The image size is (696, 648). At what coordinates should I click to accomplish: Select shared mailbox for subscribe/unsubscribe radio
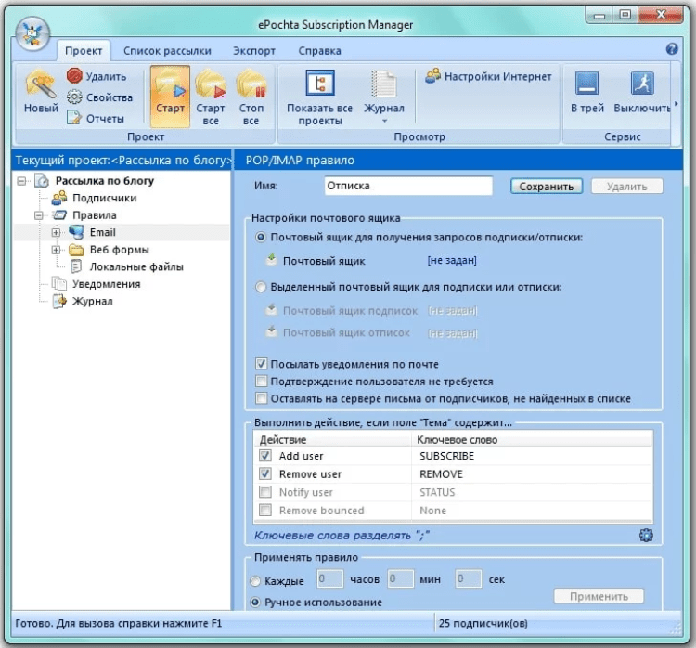[261, 237]
